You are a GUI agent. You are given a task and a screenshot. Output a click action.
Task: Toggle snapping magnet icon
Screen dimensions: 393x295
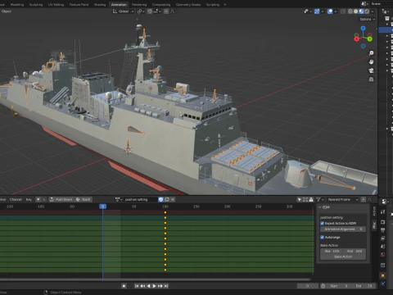[150, 11]
